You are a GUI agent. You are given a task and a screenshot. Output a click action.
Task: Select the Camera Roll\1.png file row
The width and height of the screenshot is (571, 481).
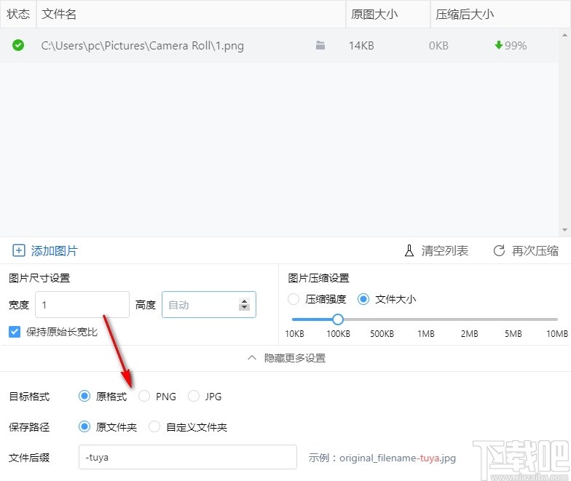pos(279,45)
